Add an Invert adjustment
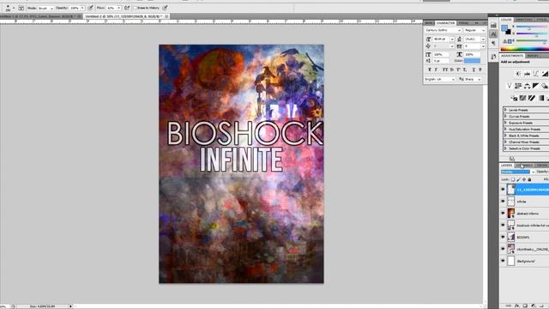Viewport: 549px width, 309px height. tap(514, 98)
